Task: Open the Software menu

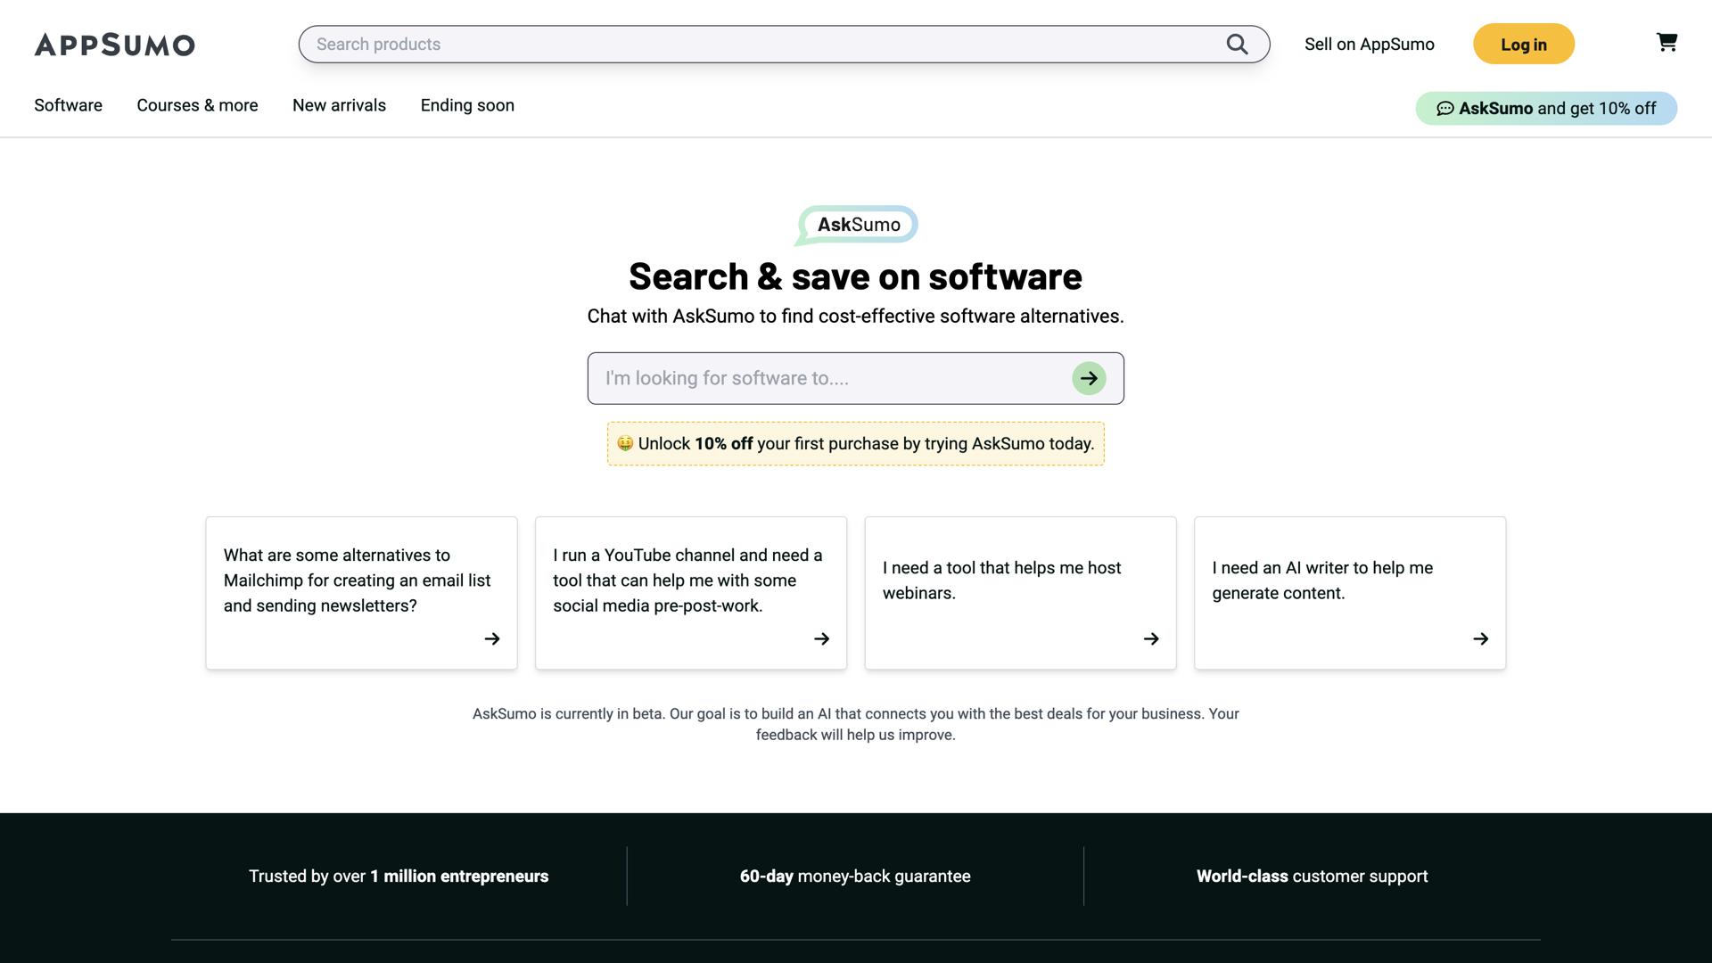Action: pyautogui.click(x=68, y=105)
